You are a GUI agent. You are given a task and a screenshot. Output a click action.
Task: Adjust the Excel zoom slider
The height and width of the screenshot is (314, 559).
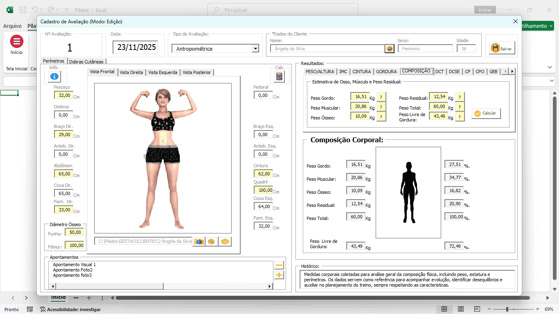point(507,309)
